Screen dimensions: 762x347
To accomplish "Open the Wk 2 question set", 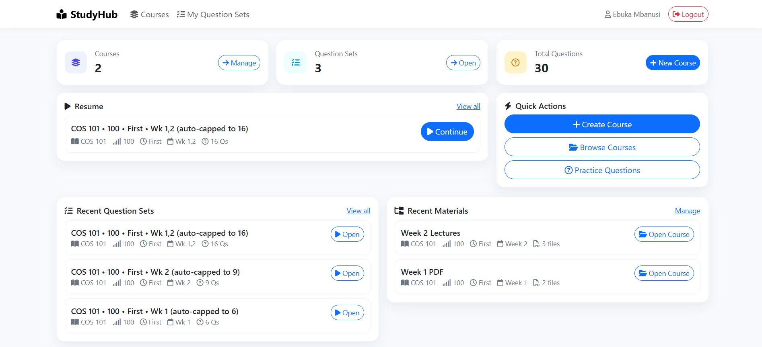I will [347, 273].
